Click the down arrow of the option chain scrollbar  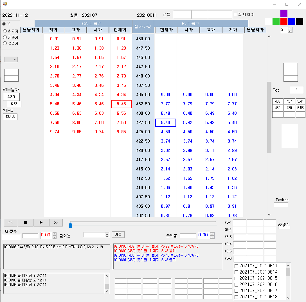pos(269,214)
